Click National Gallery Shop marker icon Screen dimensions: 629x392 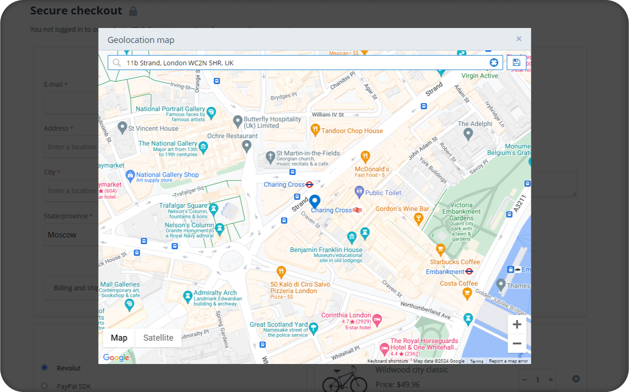pos(130,176)
